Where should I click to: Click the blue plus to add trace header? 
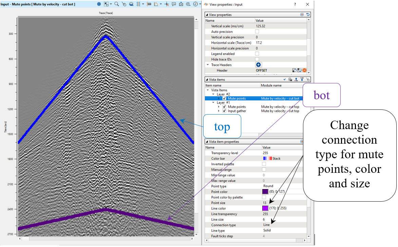click(x=258, y=65)
